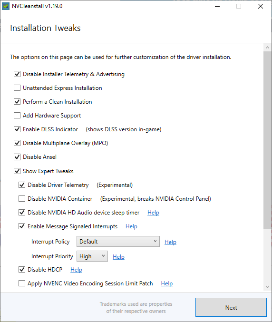Uncheck Enable Message Signaled Interrupts
Screen dimensions: 272x322
point(22,226)
